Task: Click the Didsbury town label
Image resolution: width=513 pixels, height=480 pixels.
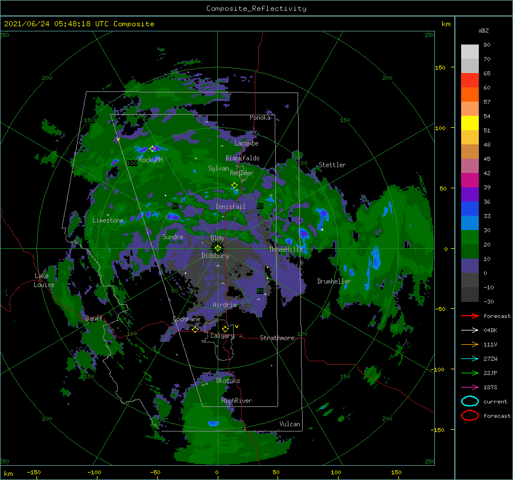Action: (215, 256)
